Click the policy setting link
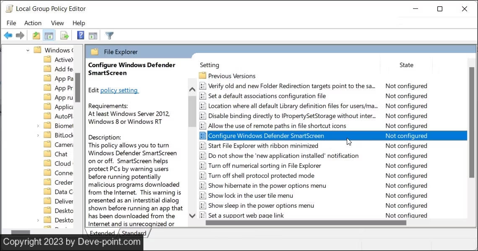The height and width of the screenshot is (251, 478). [x=120, y=90]
